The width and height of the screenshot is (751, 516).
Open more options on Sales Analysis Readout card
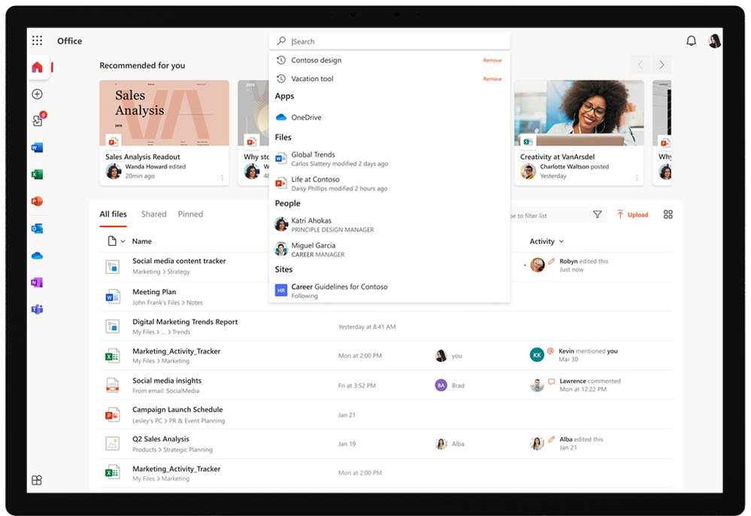(223, 178)
